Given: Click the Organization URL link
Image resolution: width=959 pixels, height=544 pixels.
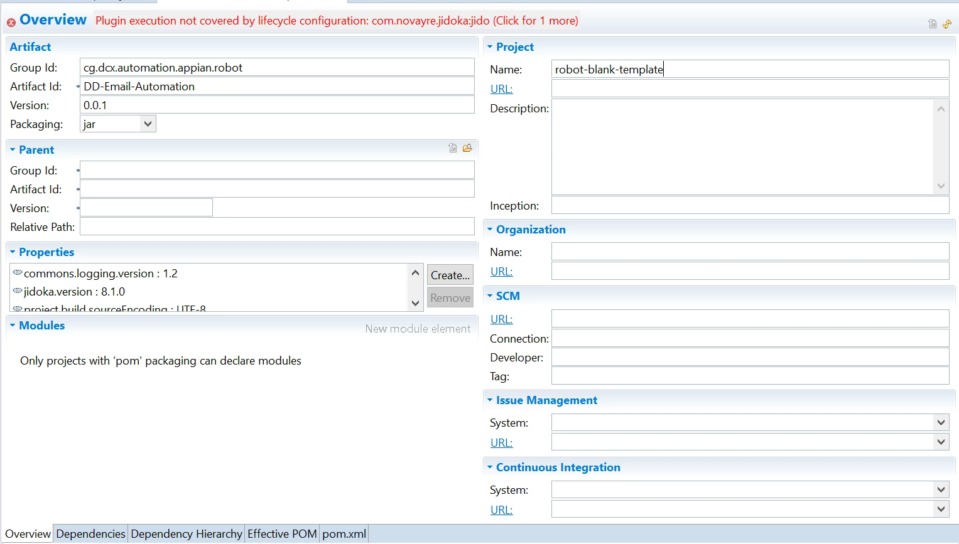Looking at the screenshot, I should click(501, 272).
